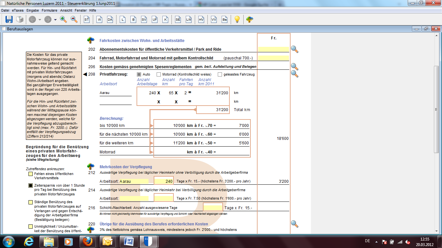The width and height of the screenshot is (442, 248).
Task: Expand the back arrow history dropdown
Action: click(40, 20)
